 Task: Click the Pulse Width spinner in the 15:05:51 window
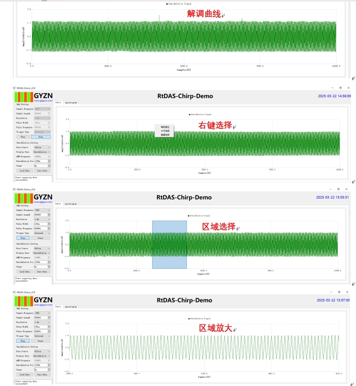(x=42, y=224)
